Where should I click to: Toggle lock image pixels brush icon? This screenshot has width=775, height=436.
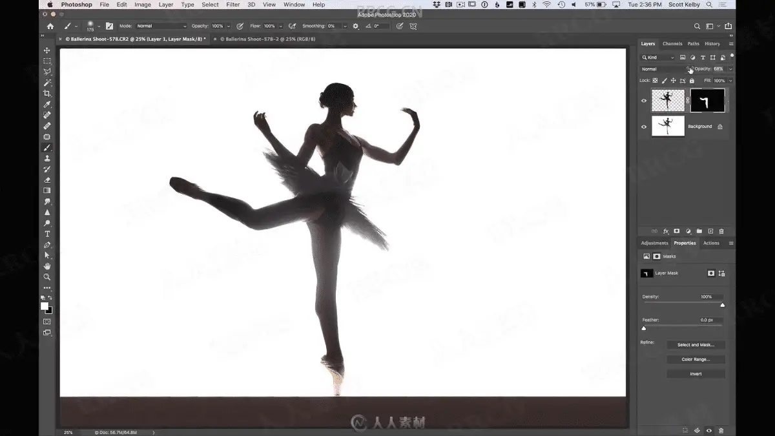665,81
